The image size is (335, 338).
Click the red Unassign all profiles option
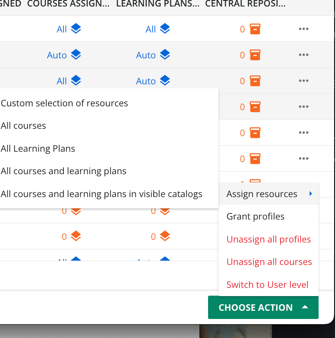[x=269, y=239]
